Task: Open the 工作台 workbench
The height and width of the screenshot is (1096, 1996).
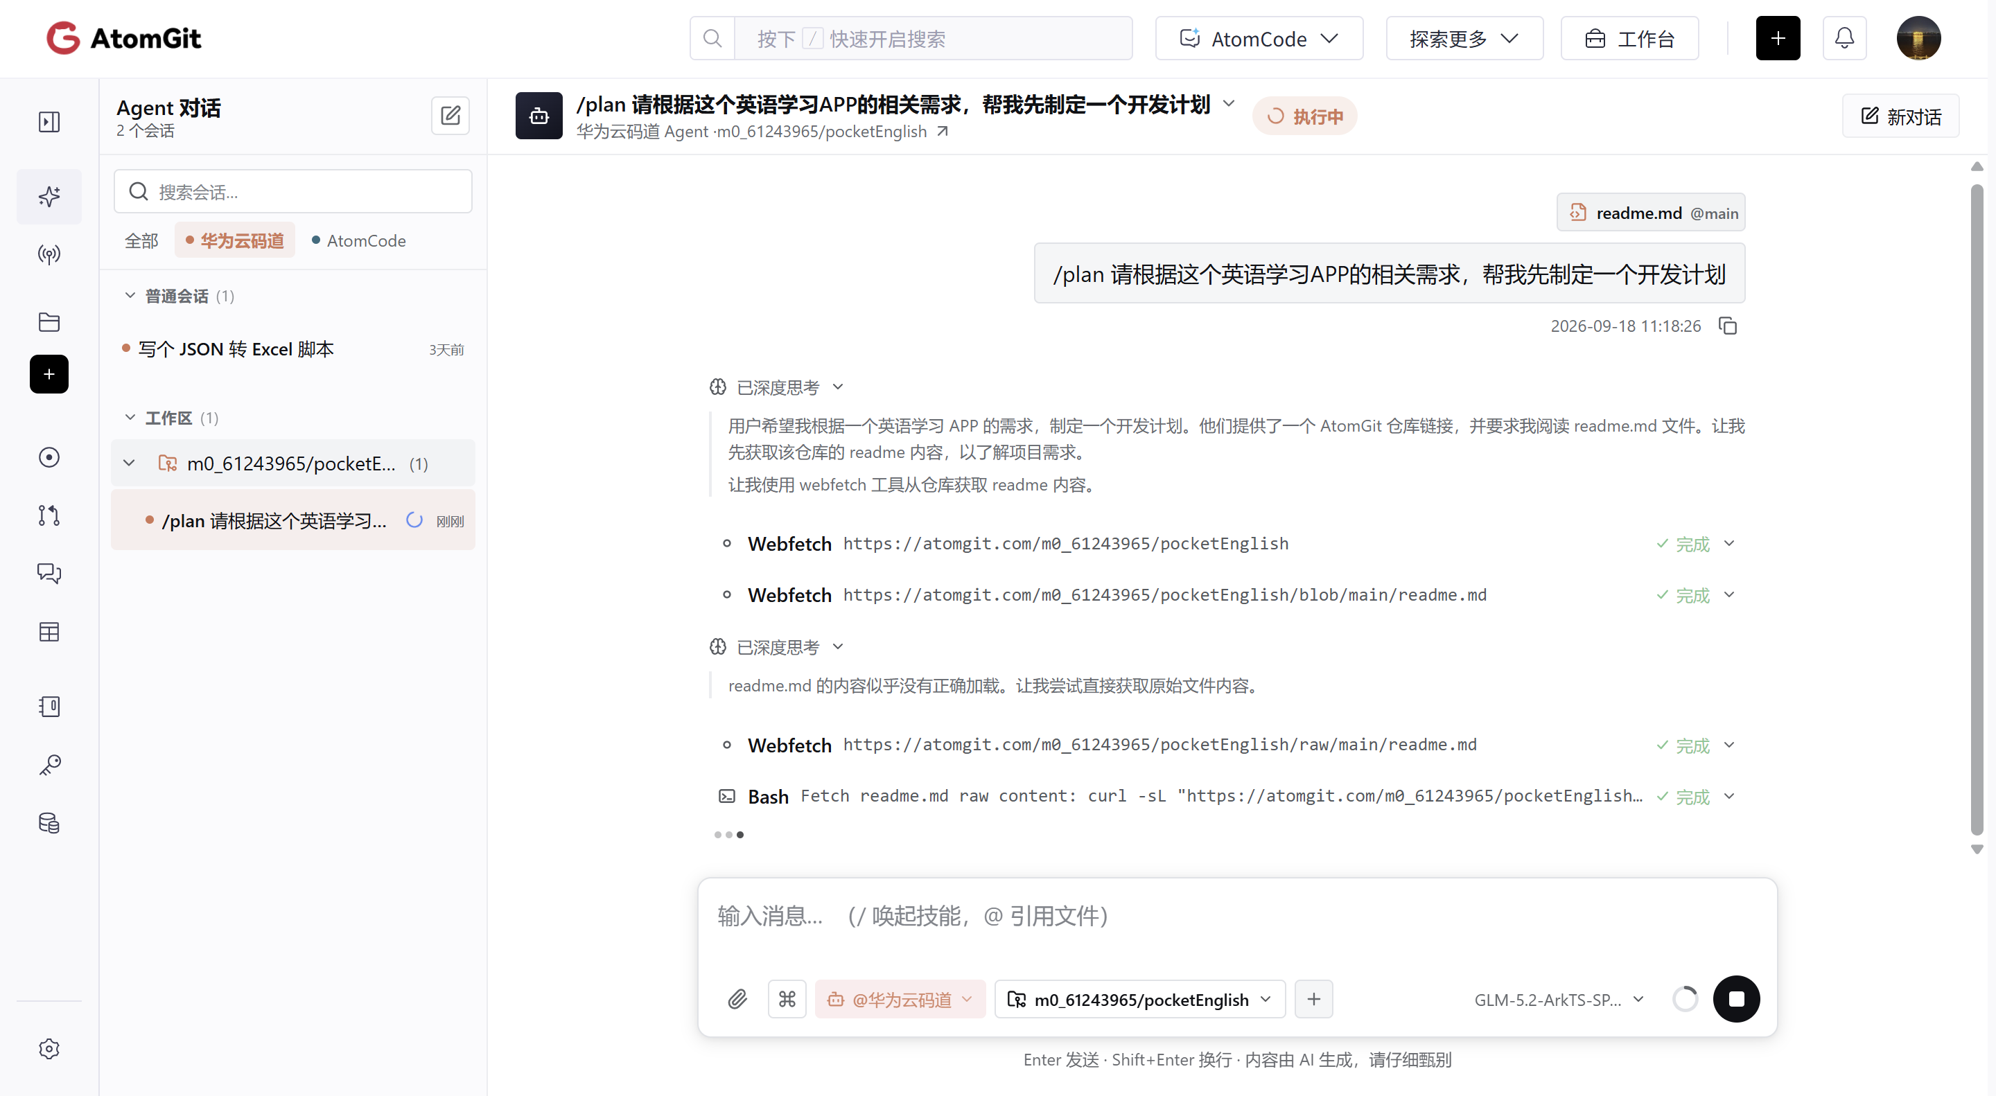Action: [x=1629, y=38]
